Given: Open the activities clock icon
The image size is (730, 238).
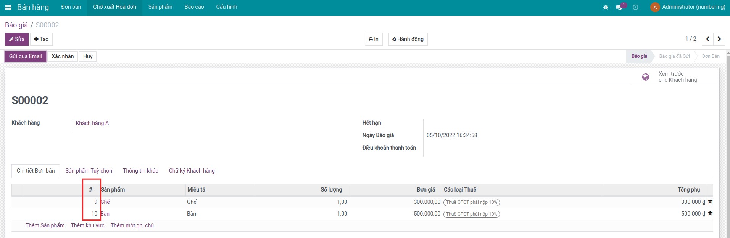Looking at the screenshot, I should 635,7.
